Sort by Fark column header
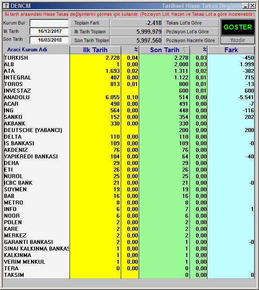The image size is (259, 290). pos(231,50)
